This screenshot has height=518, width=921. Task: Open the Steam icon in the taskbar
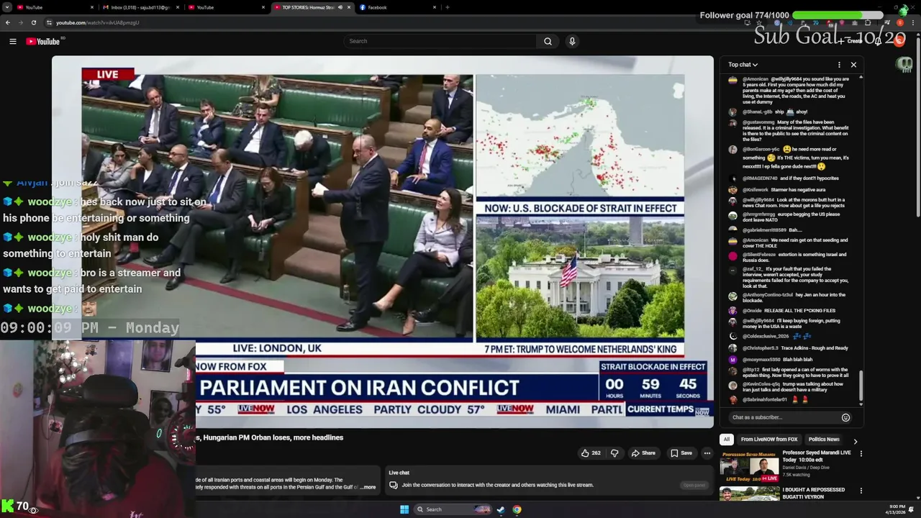click(501, 509)
